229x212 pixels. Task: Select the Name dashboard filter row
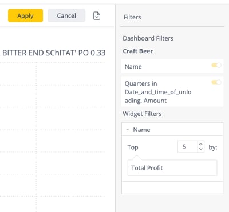pos(172,66)
